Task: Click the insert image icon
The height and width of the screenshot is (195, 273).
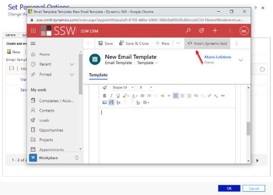Action: (x=104, y=102)
